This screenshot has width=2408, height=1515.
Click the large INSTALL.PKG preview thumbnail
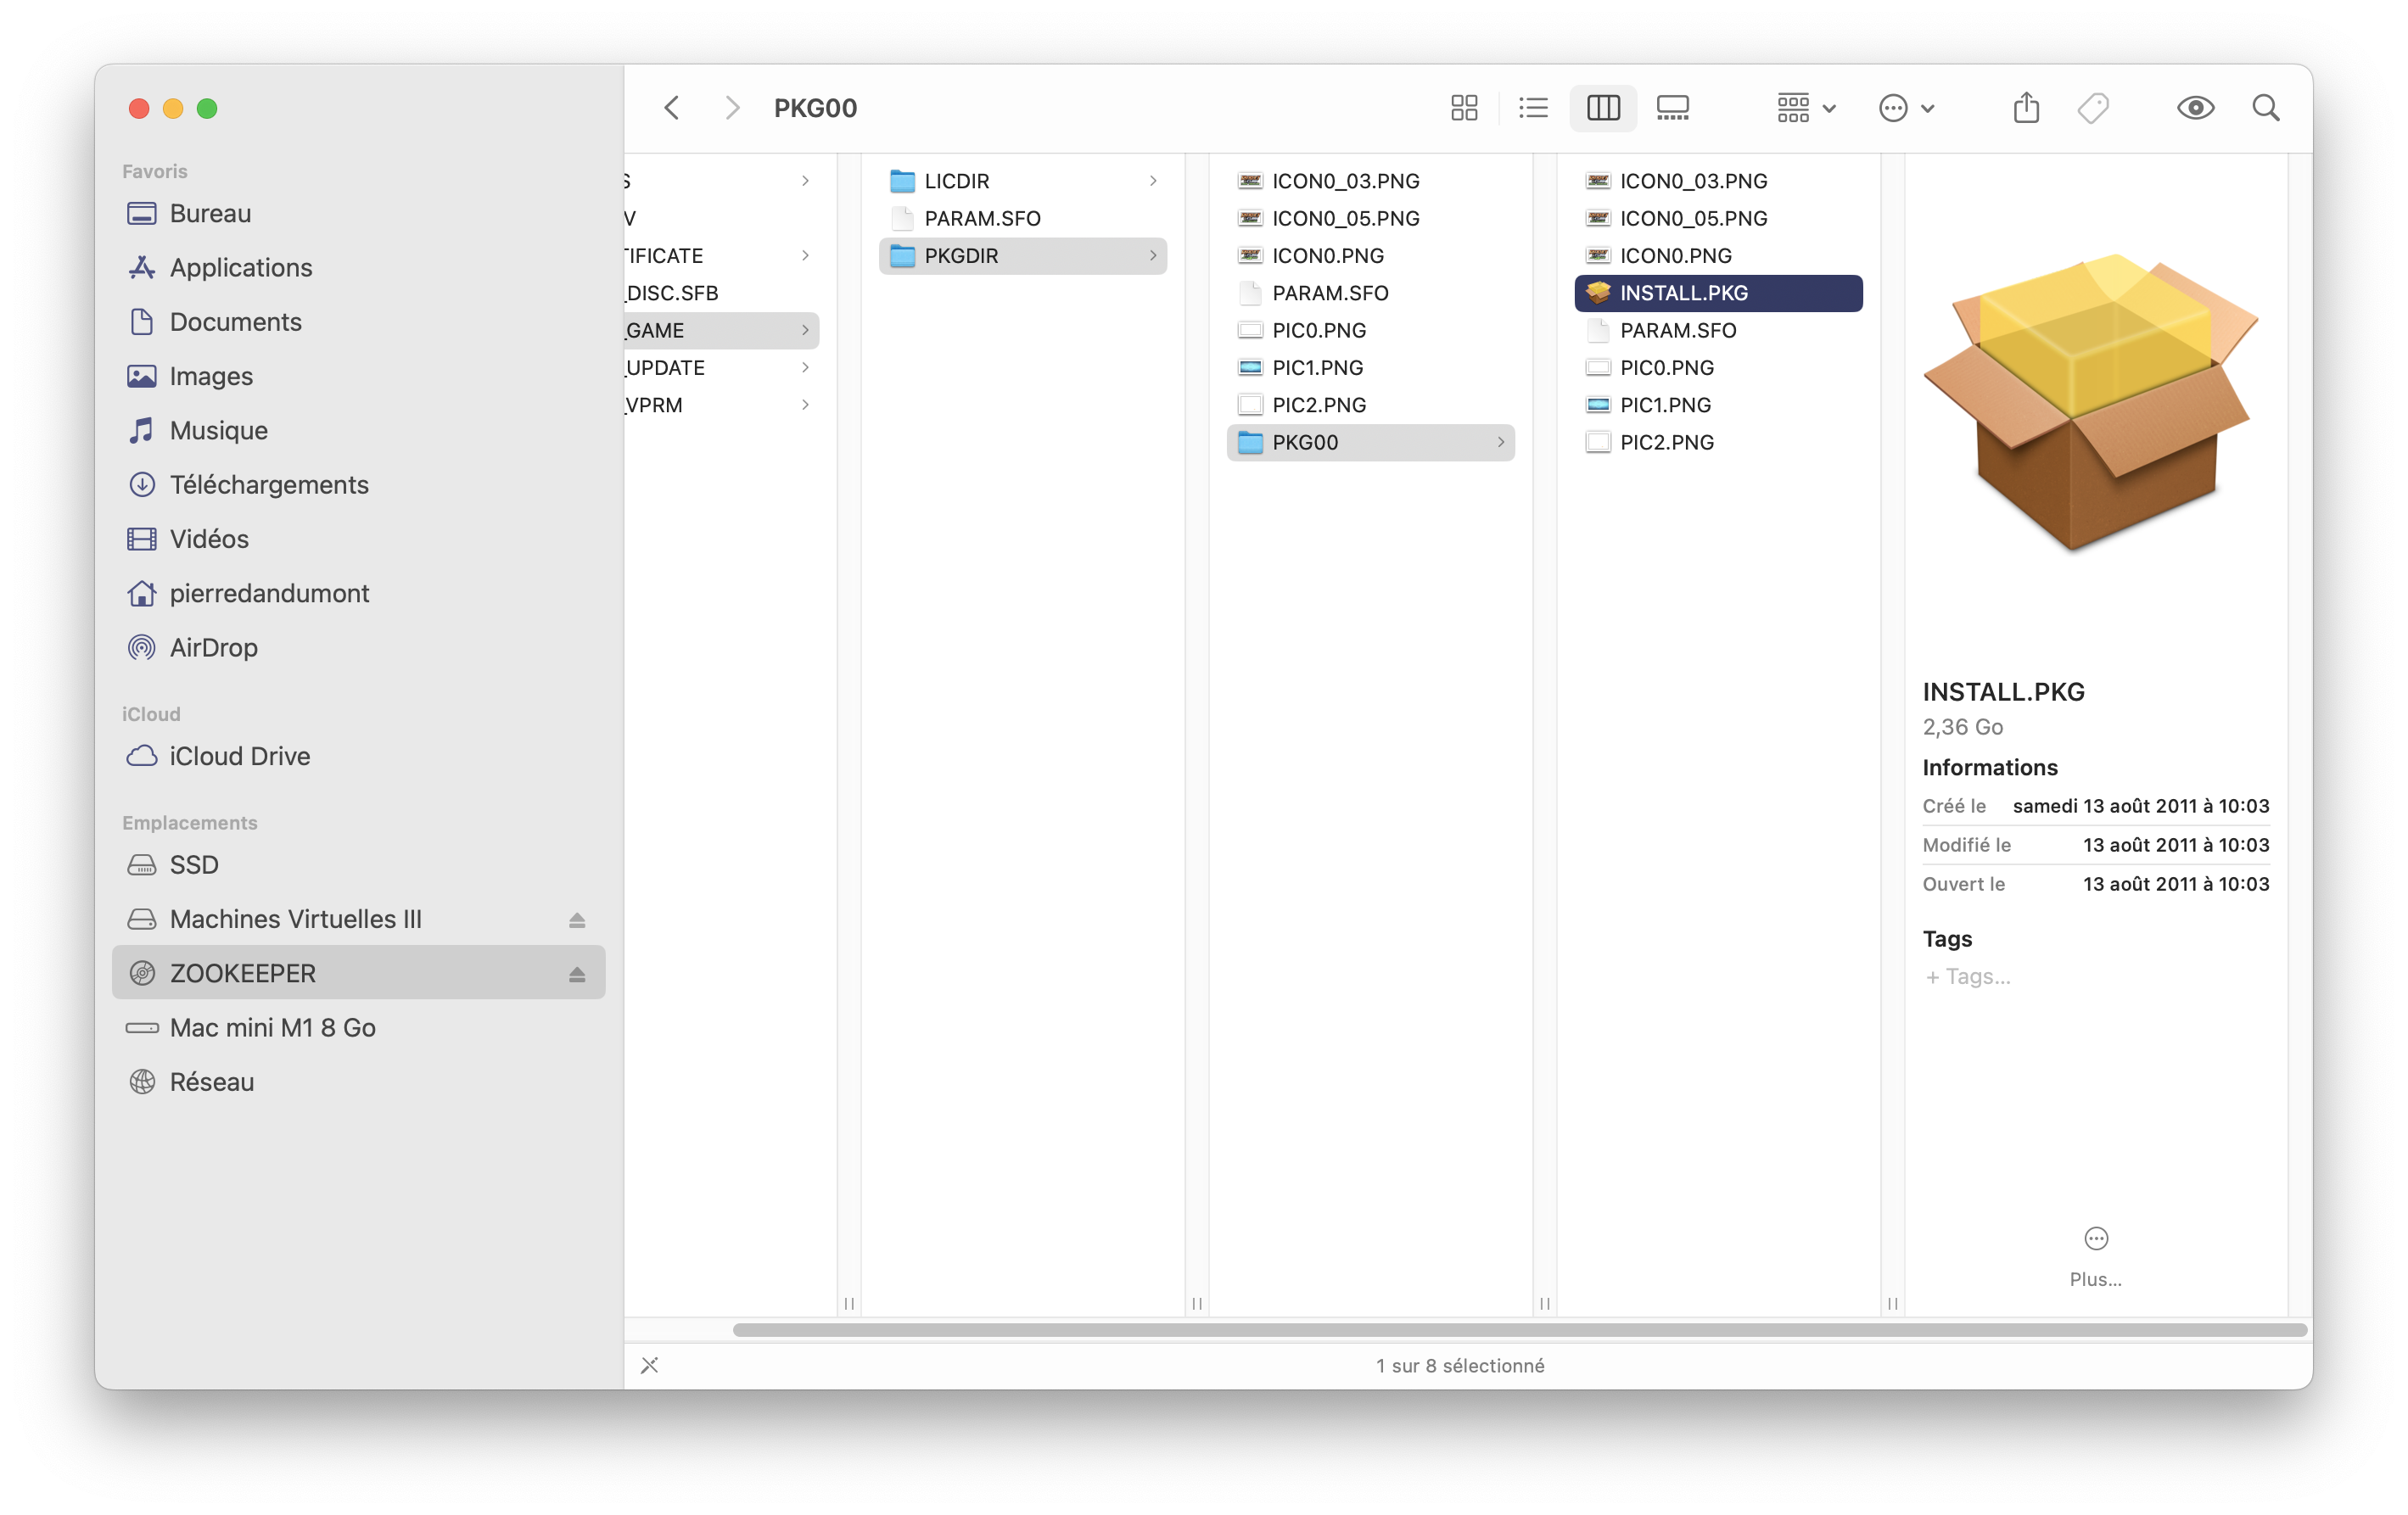pos(2090,402)
